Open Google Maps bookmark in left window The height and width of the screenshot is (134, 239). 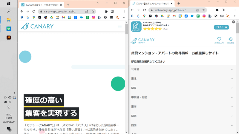(x=34, y=17)
